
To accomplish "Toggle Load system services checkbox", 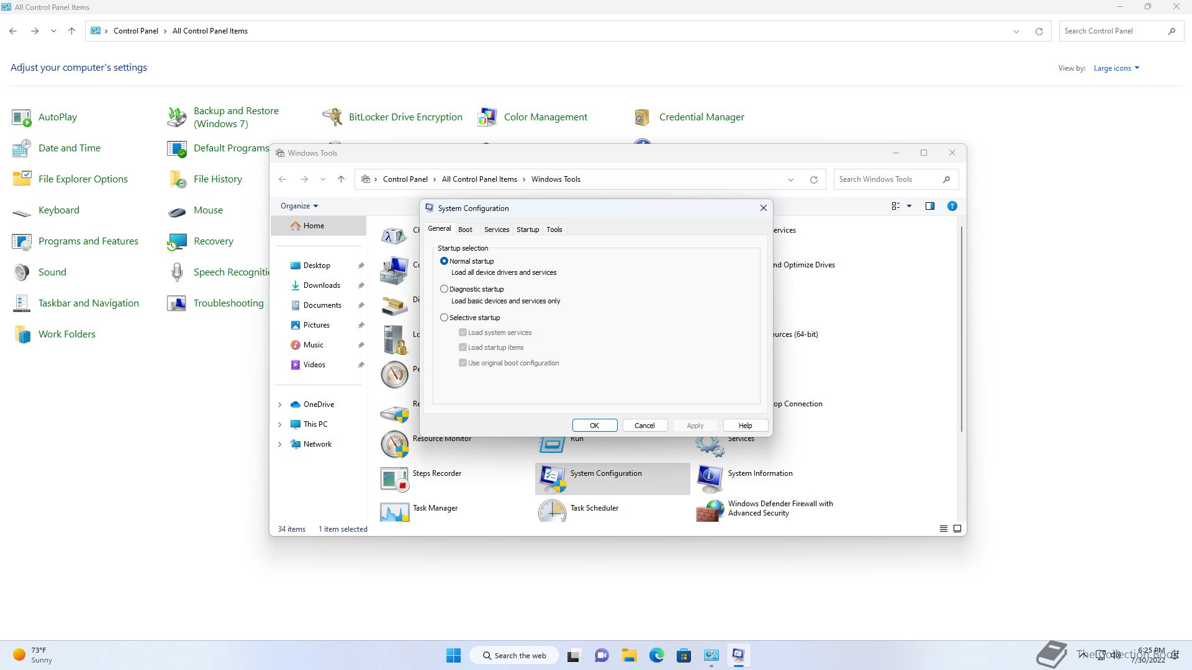I will tap(463, 333).
